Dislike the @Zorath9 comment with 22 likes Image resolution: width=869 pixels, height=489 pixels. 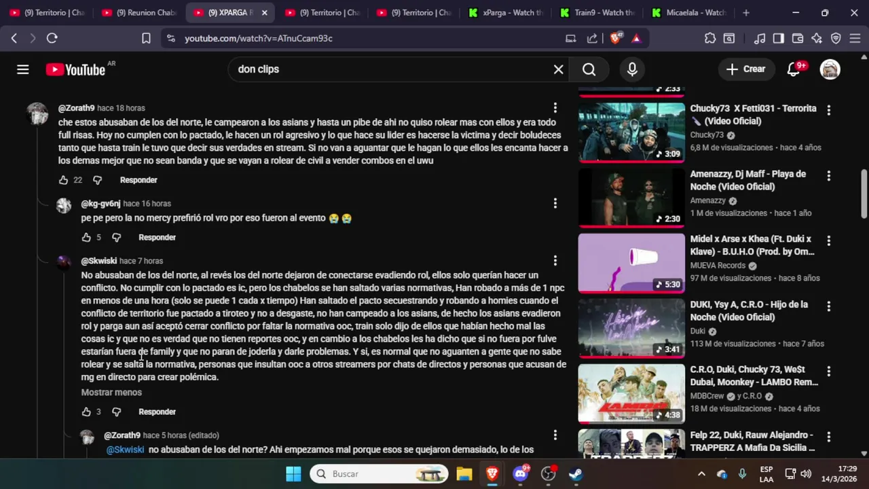click(97, 180)
